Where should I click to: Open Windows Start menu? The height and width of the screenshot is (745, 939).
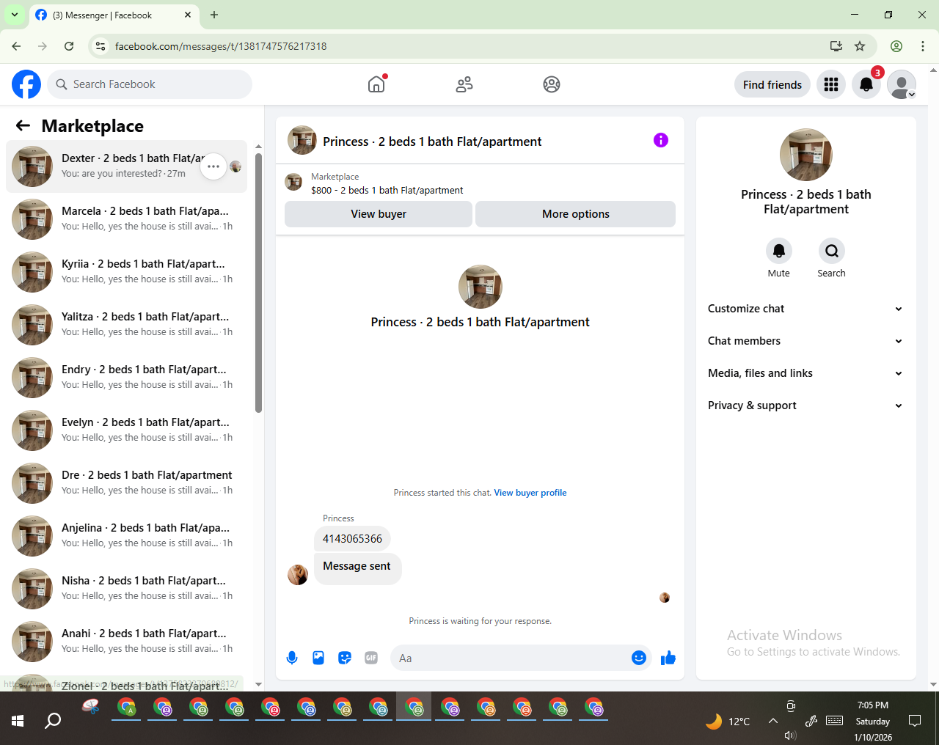18,721
